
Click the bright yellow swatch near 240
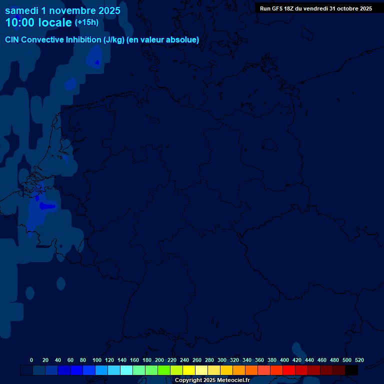[189, 370]
